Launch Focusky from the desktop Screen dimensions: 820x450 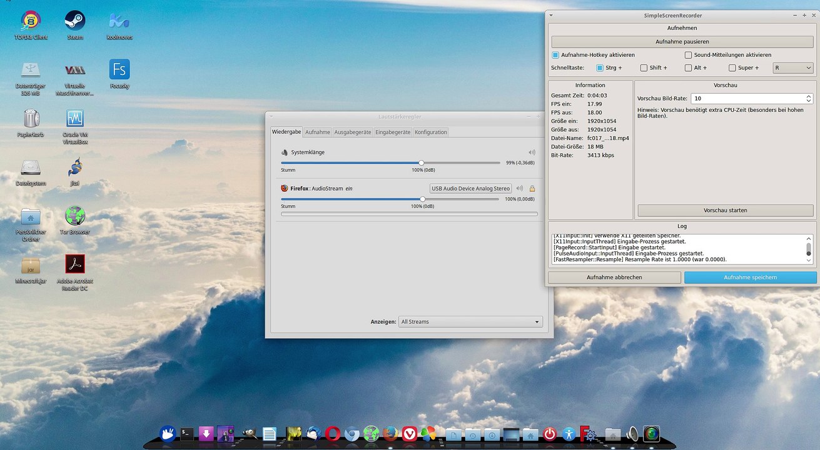pyautogui.click(x=119, y=69)
